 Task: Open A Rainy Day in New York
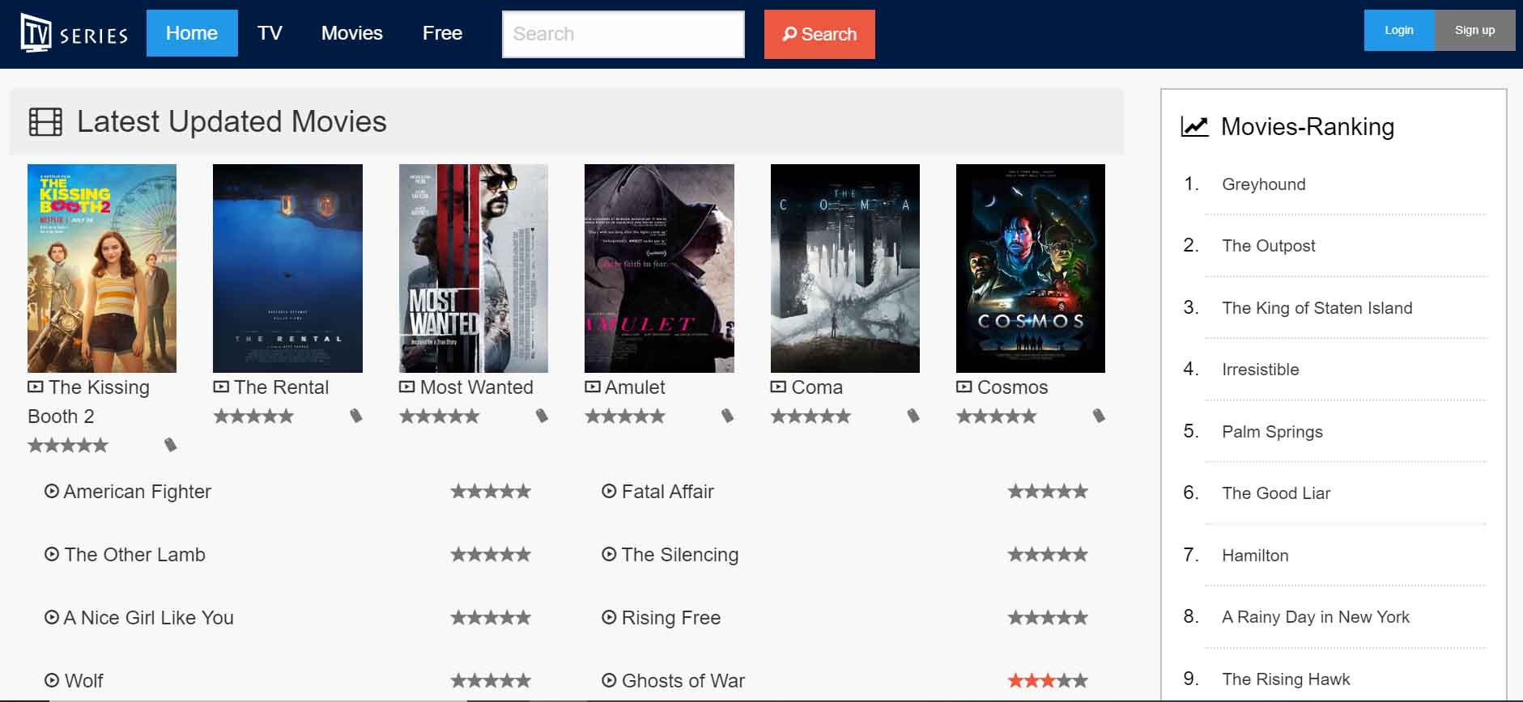tap(1316, 617)
